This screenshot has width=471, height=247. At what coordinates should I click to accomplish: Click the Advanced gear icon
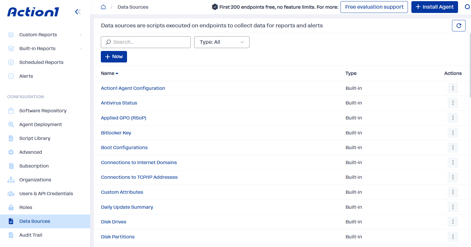pos(11,152)
